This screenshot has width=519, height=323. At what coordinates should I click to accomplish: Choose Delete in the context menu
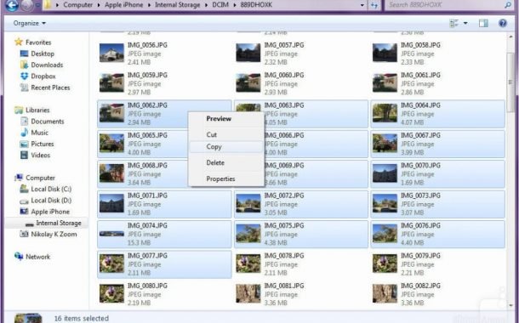point(215,162)
